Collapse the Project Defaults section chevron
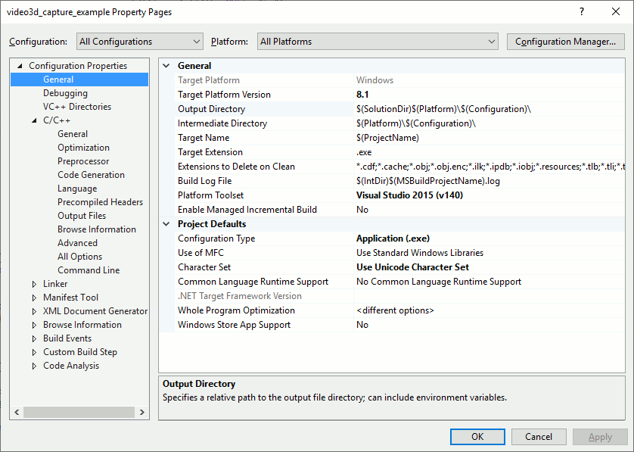This screenshot has width=634, height=452. pyautogui.click(x=166, y=223)
